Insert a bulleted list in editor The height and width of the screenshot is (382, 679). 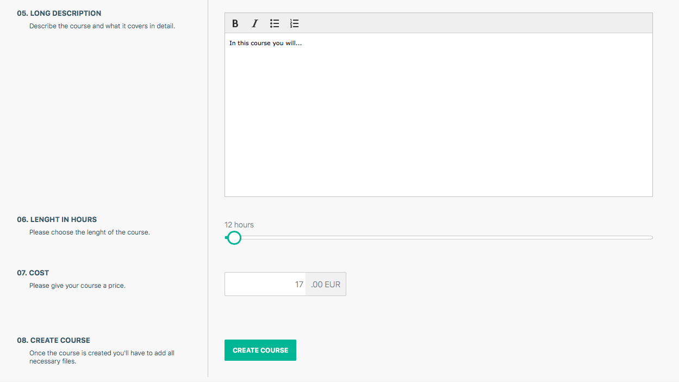pos(275,23)
